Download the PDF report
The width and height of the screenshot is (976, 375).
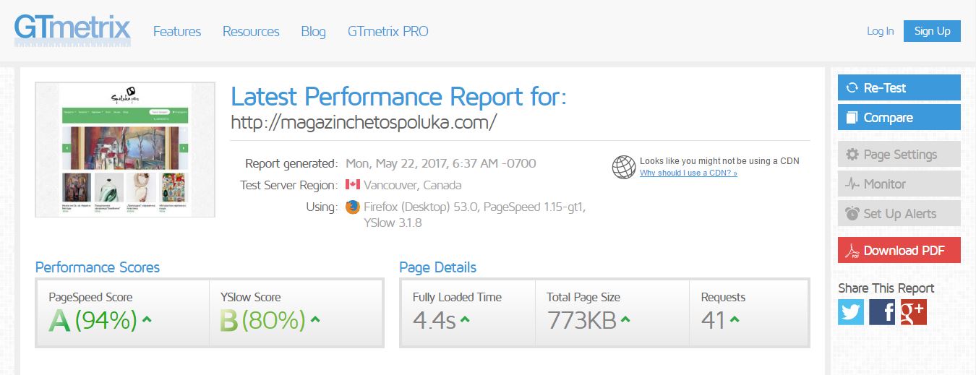(899, 251)
